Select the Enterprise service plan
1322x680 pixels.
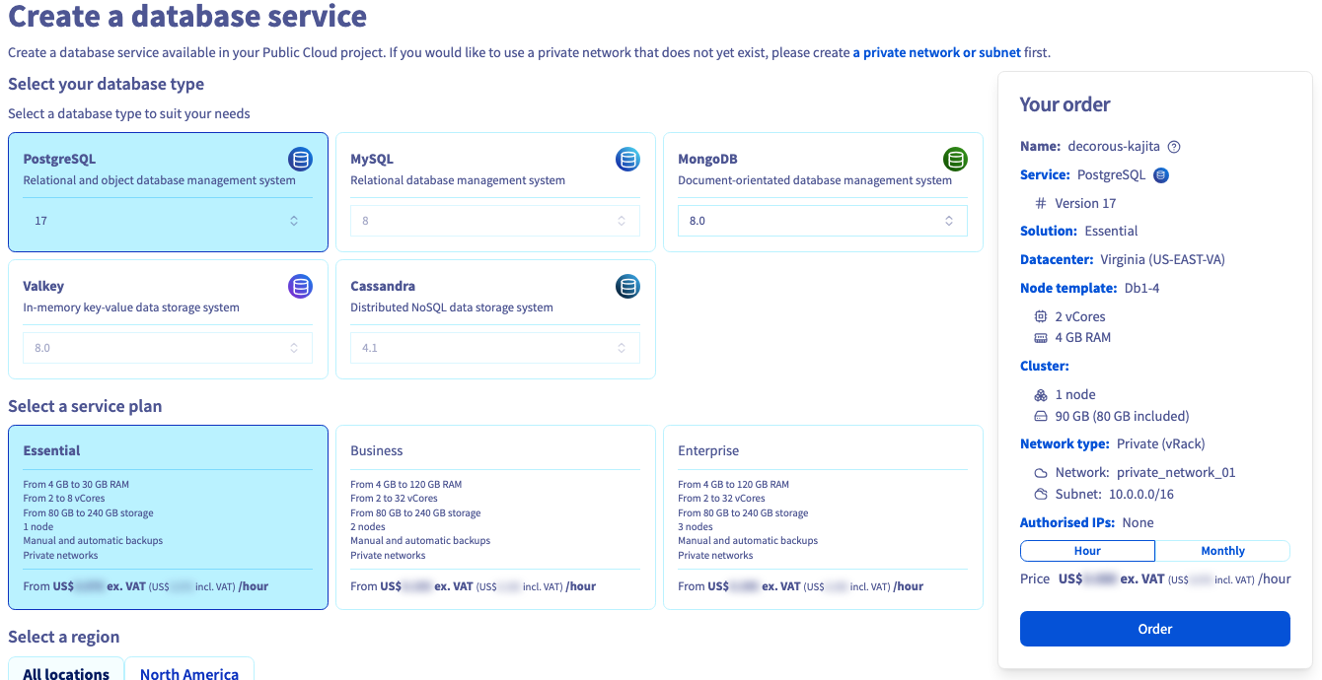[x=823, y=517]
